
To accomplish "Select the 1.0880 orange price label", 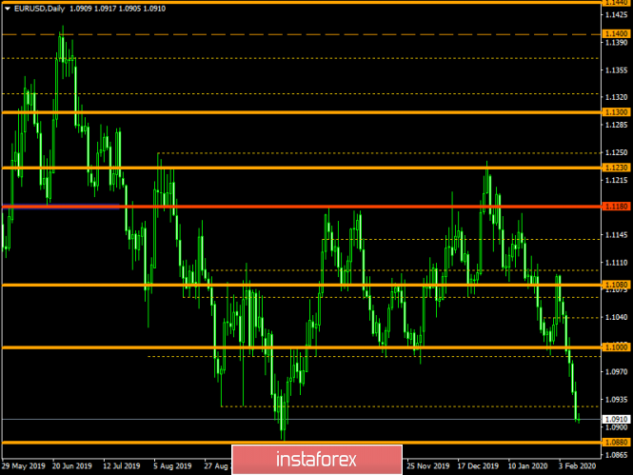I will coord(614,442).
